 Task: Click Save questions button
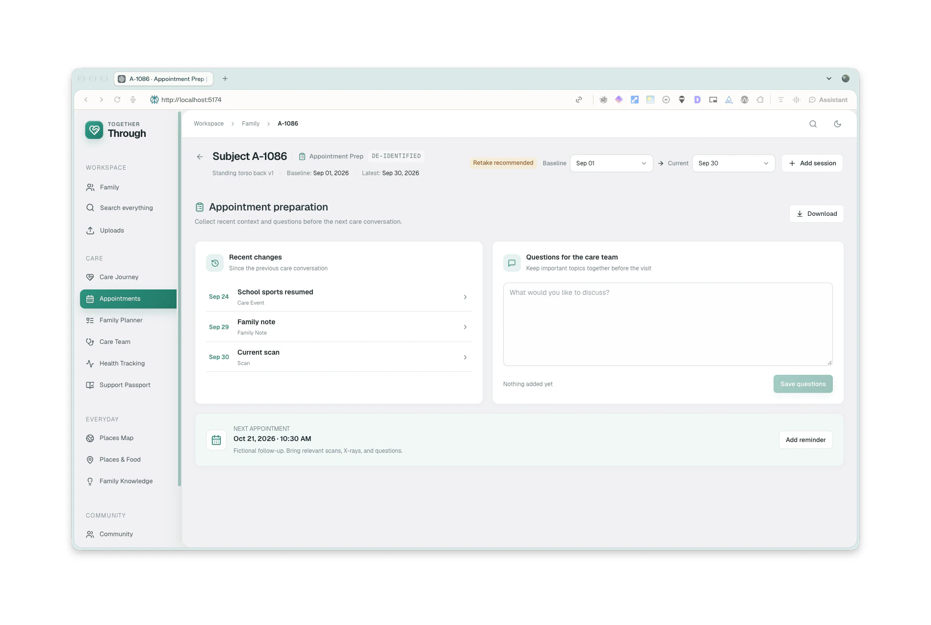click(803, 384)
